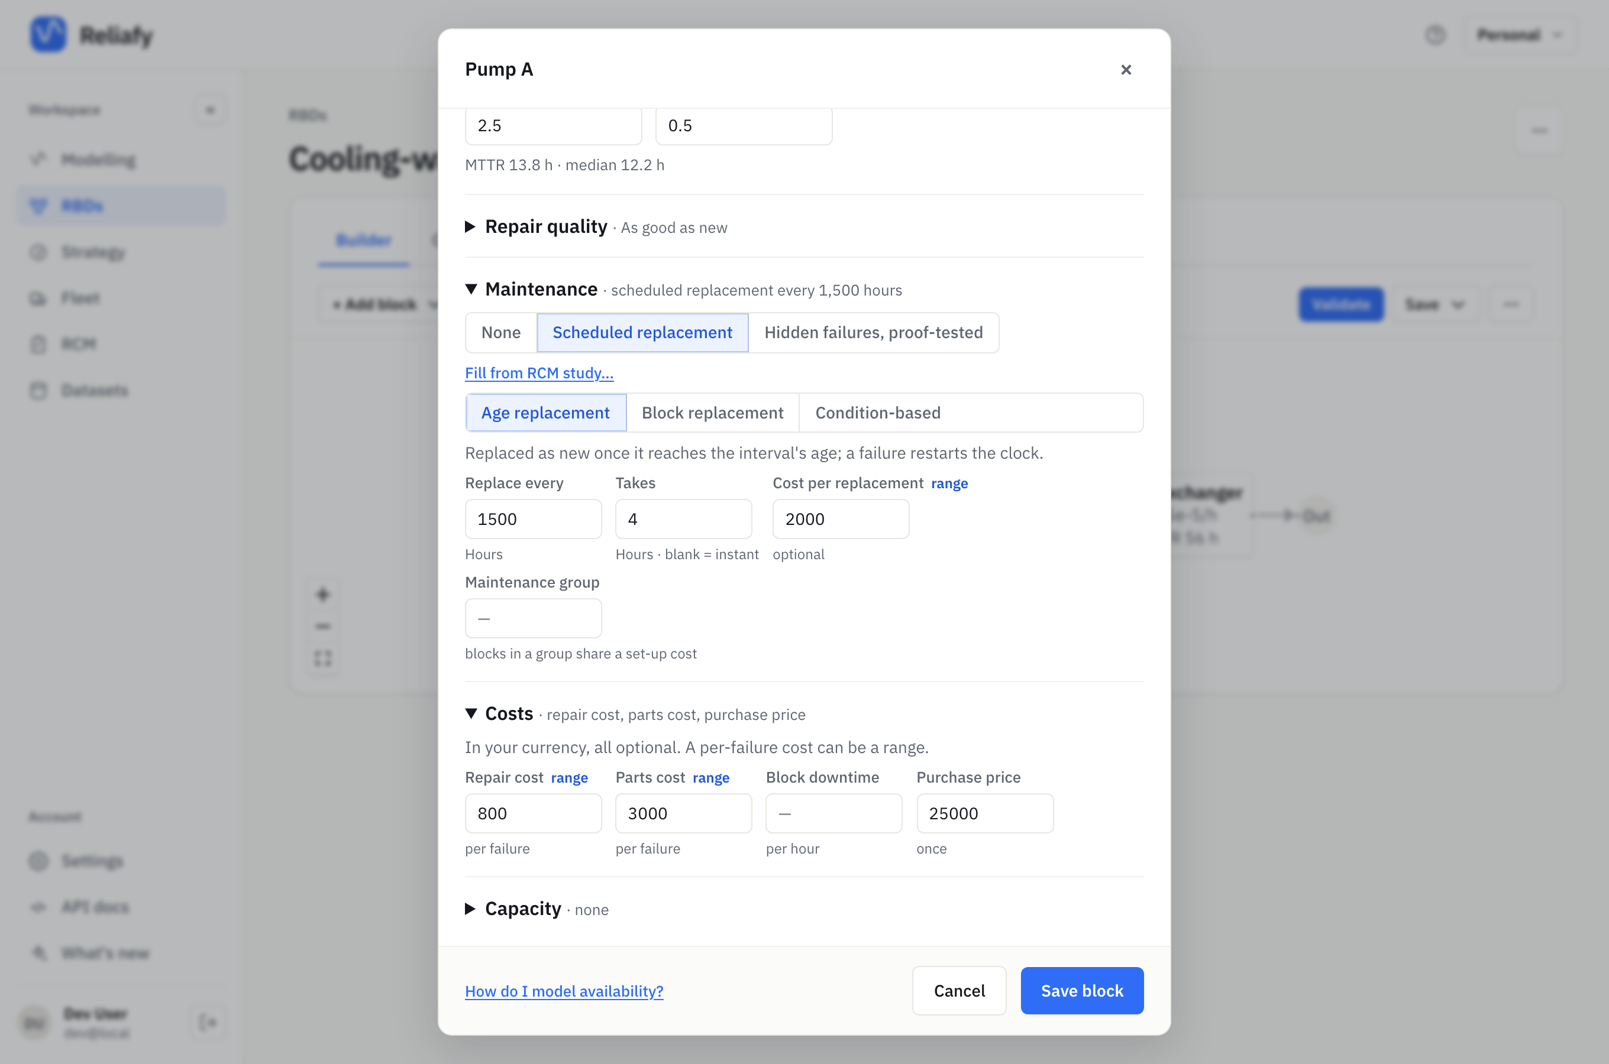
Task: Click the Maintenance group field
Action: (533, 618)
